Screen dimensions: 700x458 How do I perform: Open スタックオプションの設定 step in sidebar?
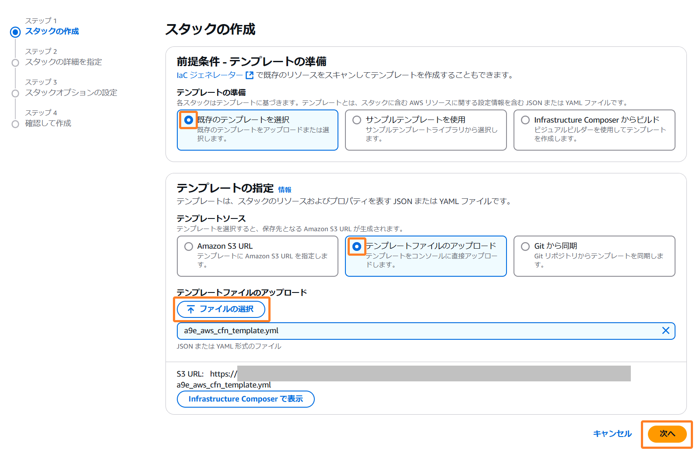pyautogui.click(x=71, y=93)
